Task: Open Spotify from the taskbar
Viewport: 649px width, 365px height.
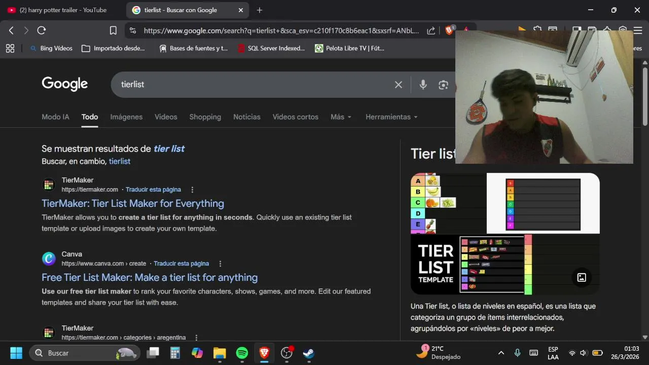Action: tap(242, 353)
